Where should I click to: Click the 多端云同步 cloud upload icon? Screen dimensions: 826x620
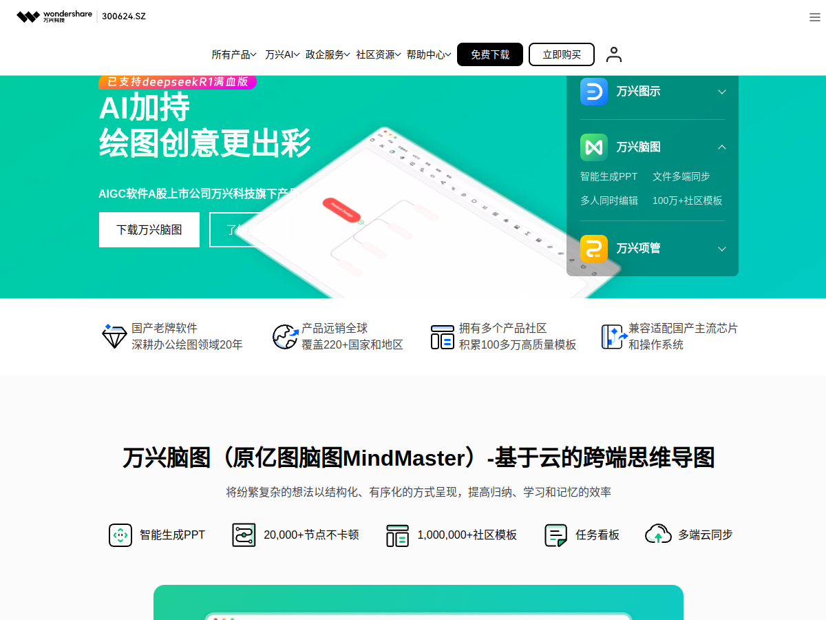(658, 535)
